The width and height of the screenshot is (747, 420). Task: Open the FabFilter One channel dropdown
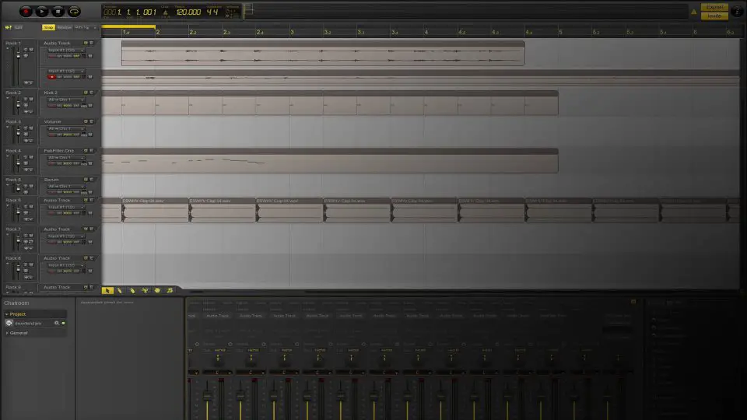click(65, 158)
